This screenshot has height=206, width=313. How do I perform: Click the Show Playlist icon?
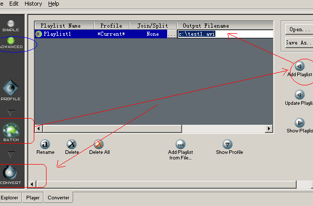click(300, 123)
